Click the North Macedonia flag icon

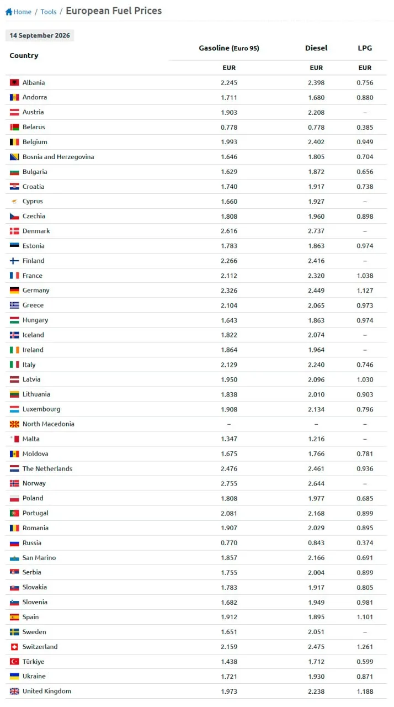click(14, 424)
